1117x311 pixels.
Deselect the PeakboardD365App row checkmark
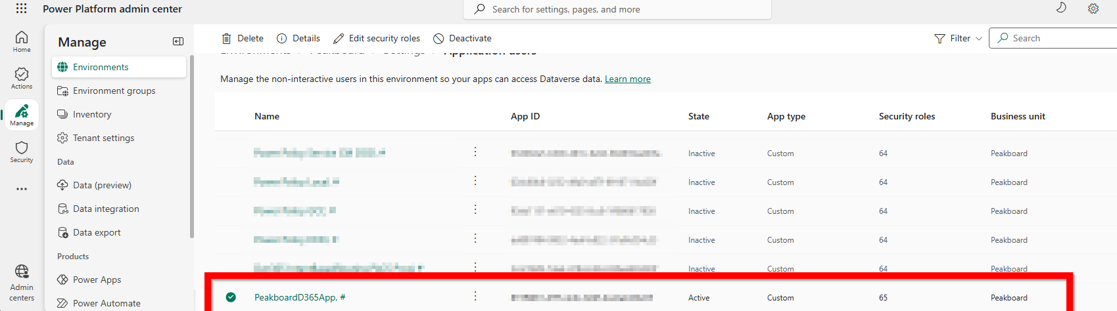(231, 297)
